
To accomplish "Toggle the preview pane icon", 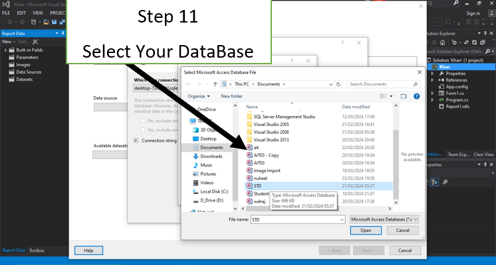I will 404,96.
